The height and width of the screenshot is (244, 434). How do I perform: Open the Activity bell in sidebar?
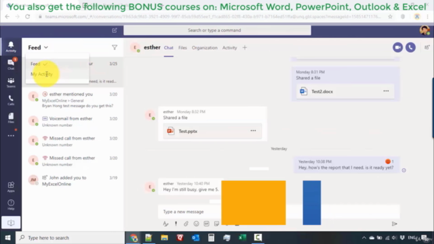(x=11, y=47)
